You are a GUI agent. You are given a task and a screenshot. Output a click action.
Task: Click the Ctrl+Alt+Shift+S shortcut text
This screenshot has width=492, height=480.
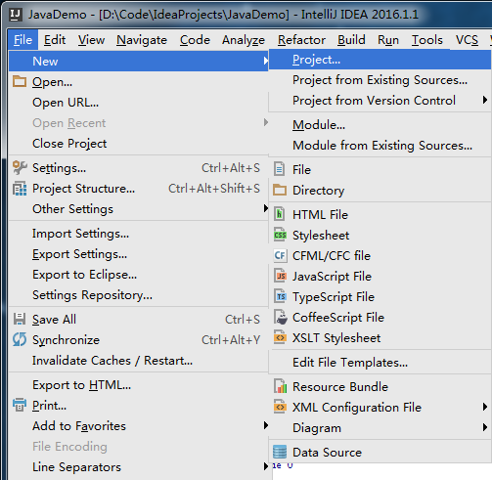(x=214, y=189)
